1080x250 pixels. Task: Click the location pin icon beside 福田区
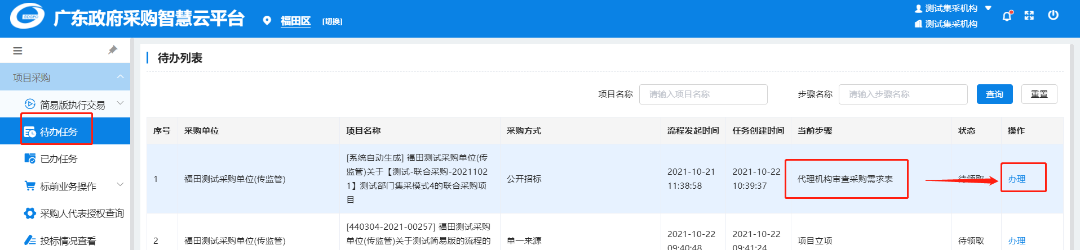tap(267, 21)
